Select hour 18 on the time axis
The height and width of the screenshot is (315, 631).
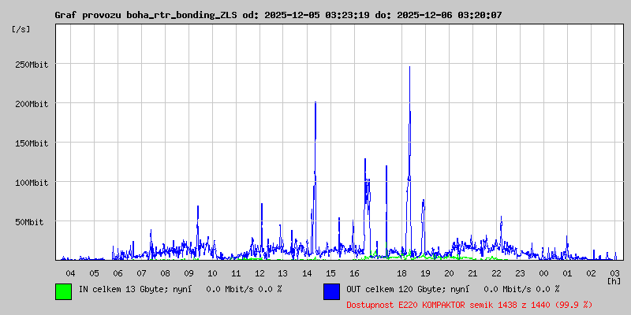pyautogui.click(x=401, y=272)
